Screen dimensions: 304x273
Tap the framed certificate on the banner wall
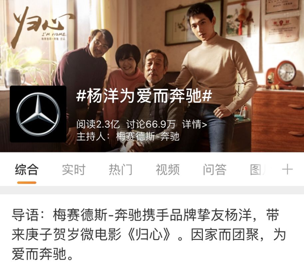coord(282,29)
